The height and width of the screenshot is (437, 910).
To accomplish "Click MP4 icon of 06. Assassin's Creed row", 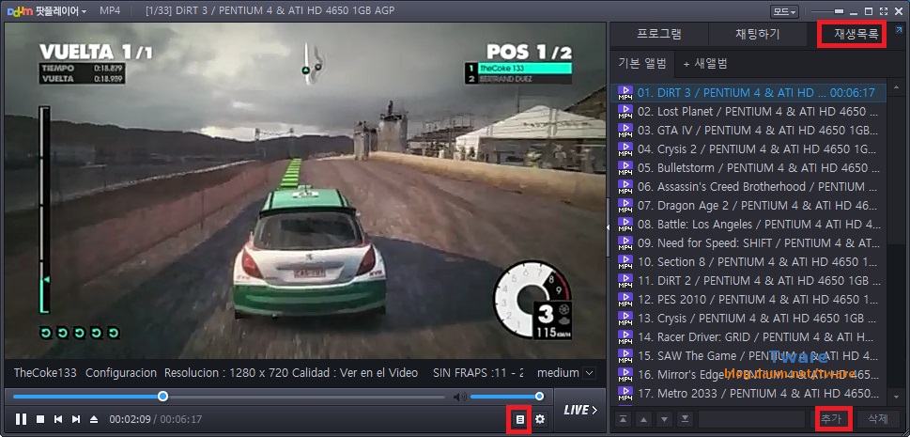I will (625, 186).
